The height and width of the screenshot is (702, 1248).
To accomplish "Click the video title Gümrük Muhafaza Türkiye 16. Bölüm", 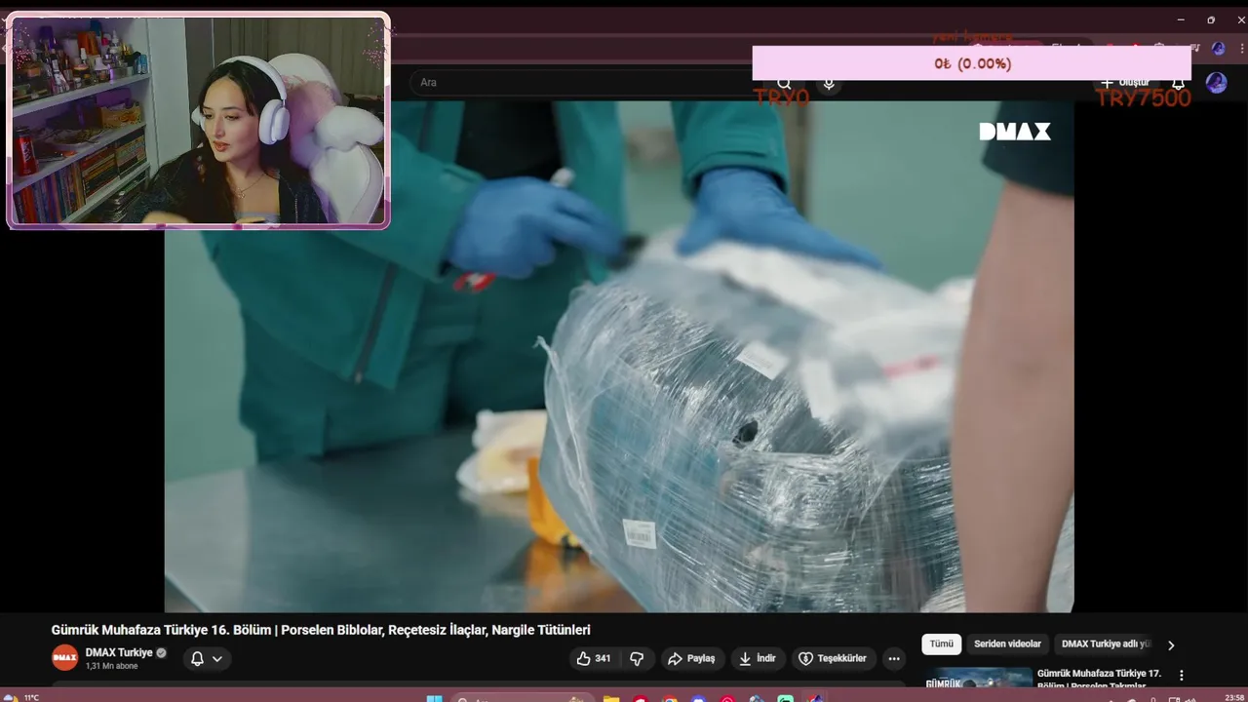I will pos(321,630).
